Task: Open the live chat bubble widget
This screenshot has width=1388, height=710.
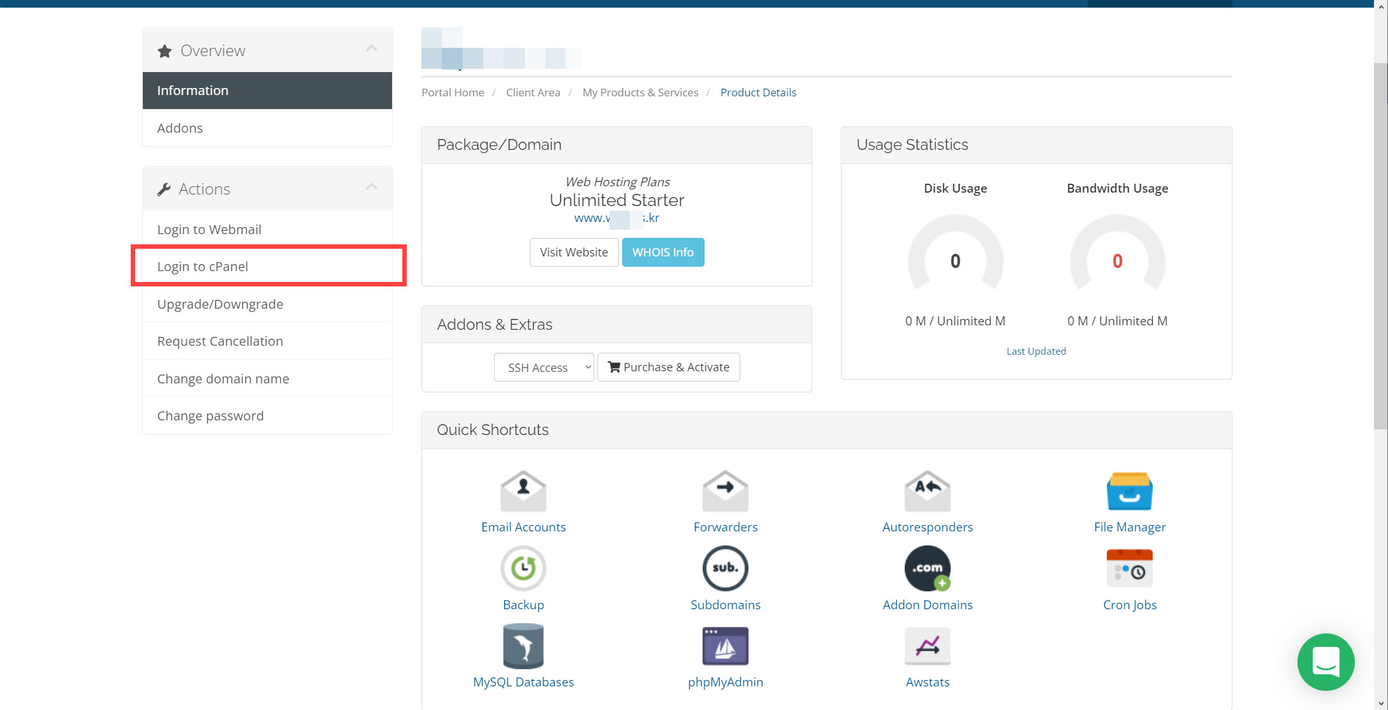Action: pyautogui.click(x=1326, y=662)
